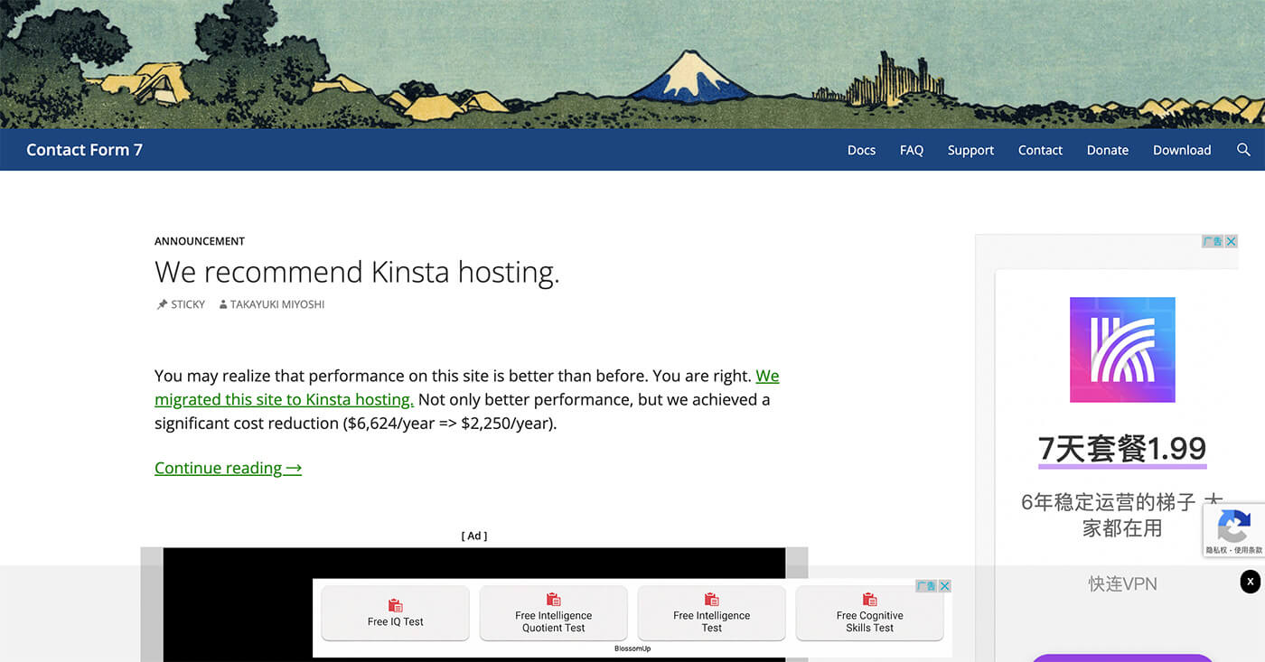The image size is (1265, 662).
Task: Click the '7天套餐1.99' ad headline
Action: [x=1122, y=449]
